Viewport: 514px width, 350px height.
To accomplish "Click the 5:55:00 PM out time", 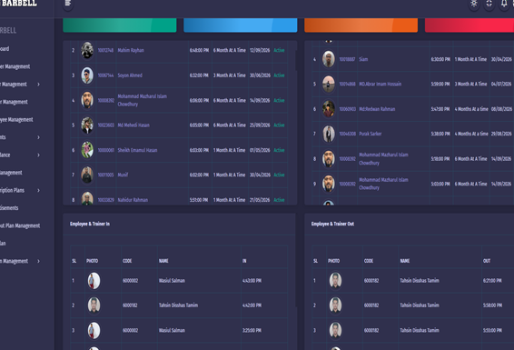I will pos(492,330).
